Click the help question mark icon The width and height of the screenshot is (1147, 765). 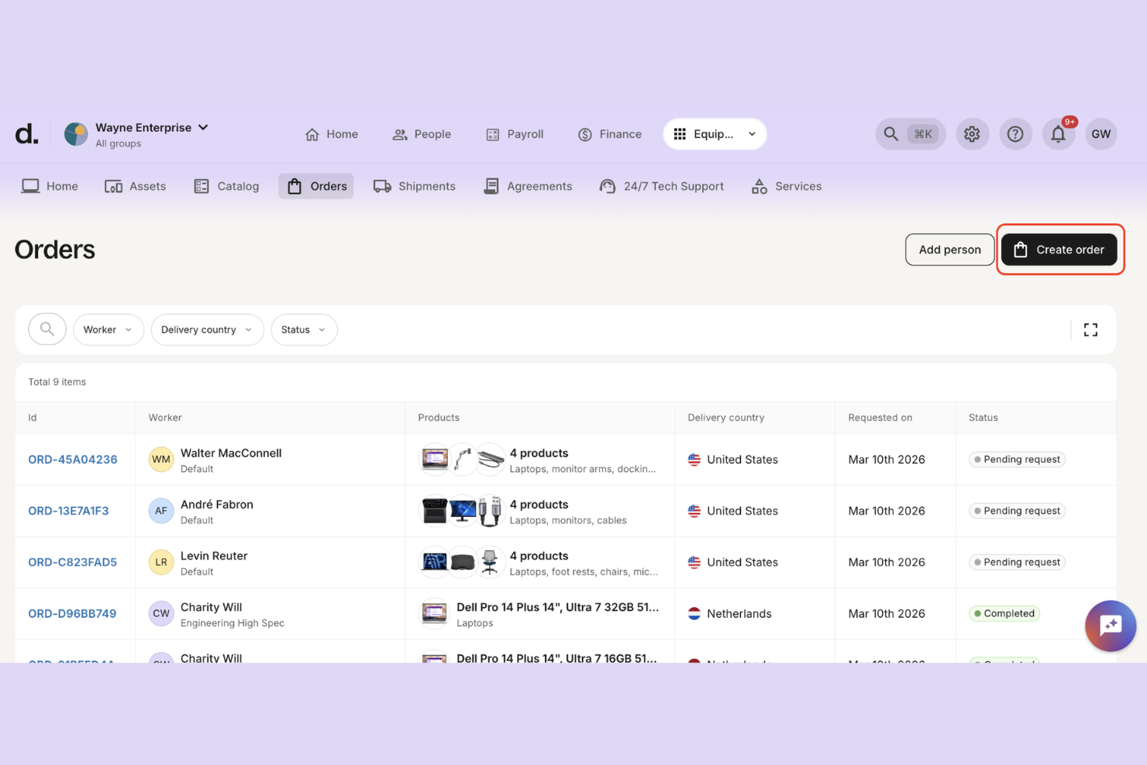(x=1015, y=134)
